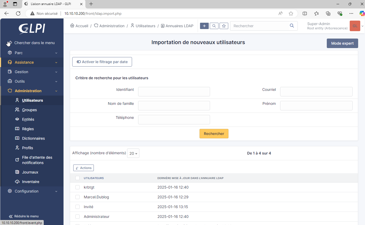Click the GLPI logo in sidebar

pos(32,29)
